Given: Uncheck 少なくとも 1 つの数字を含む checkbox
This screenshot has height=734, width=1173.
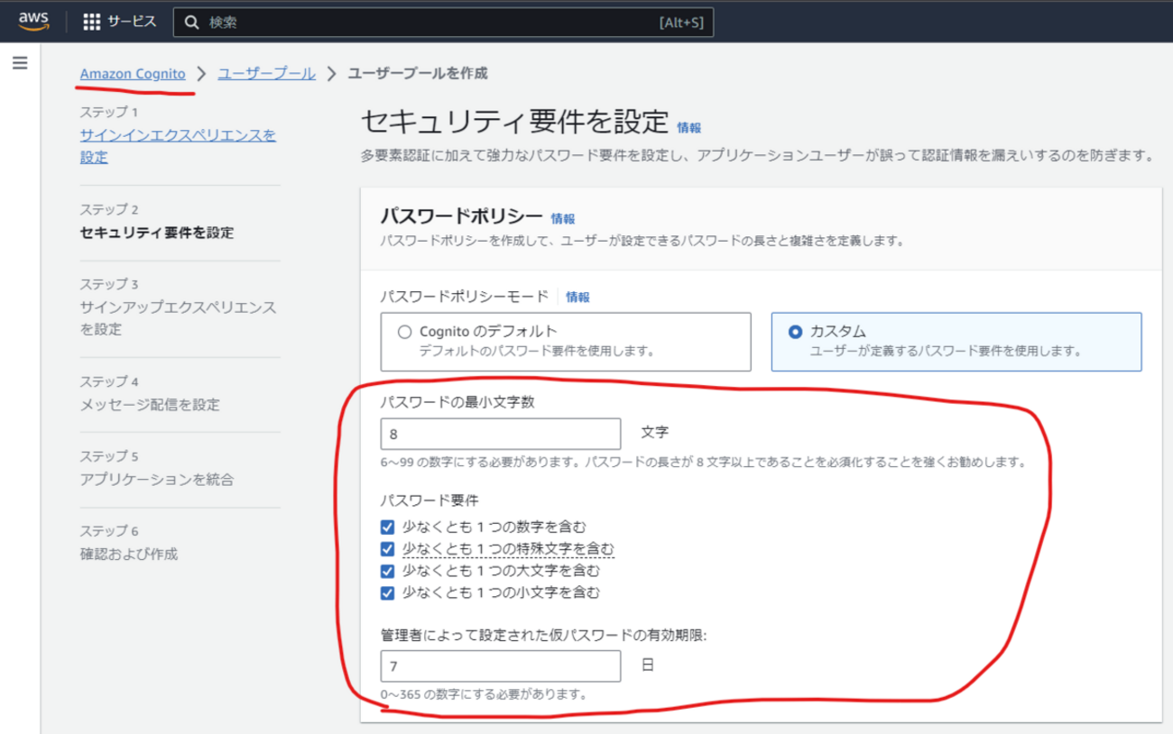Looking at the screenshot, I should 388,528.
